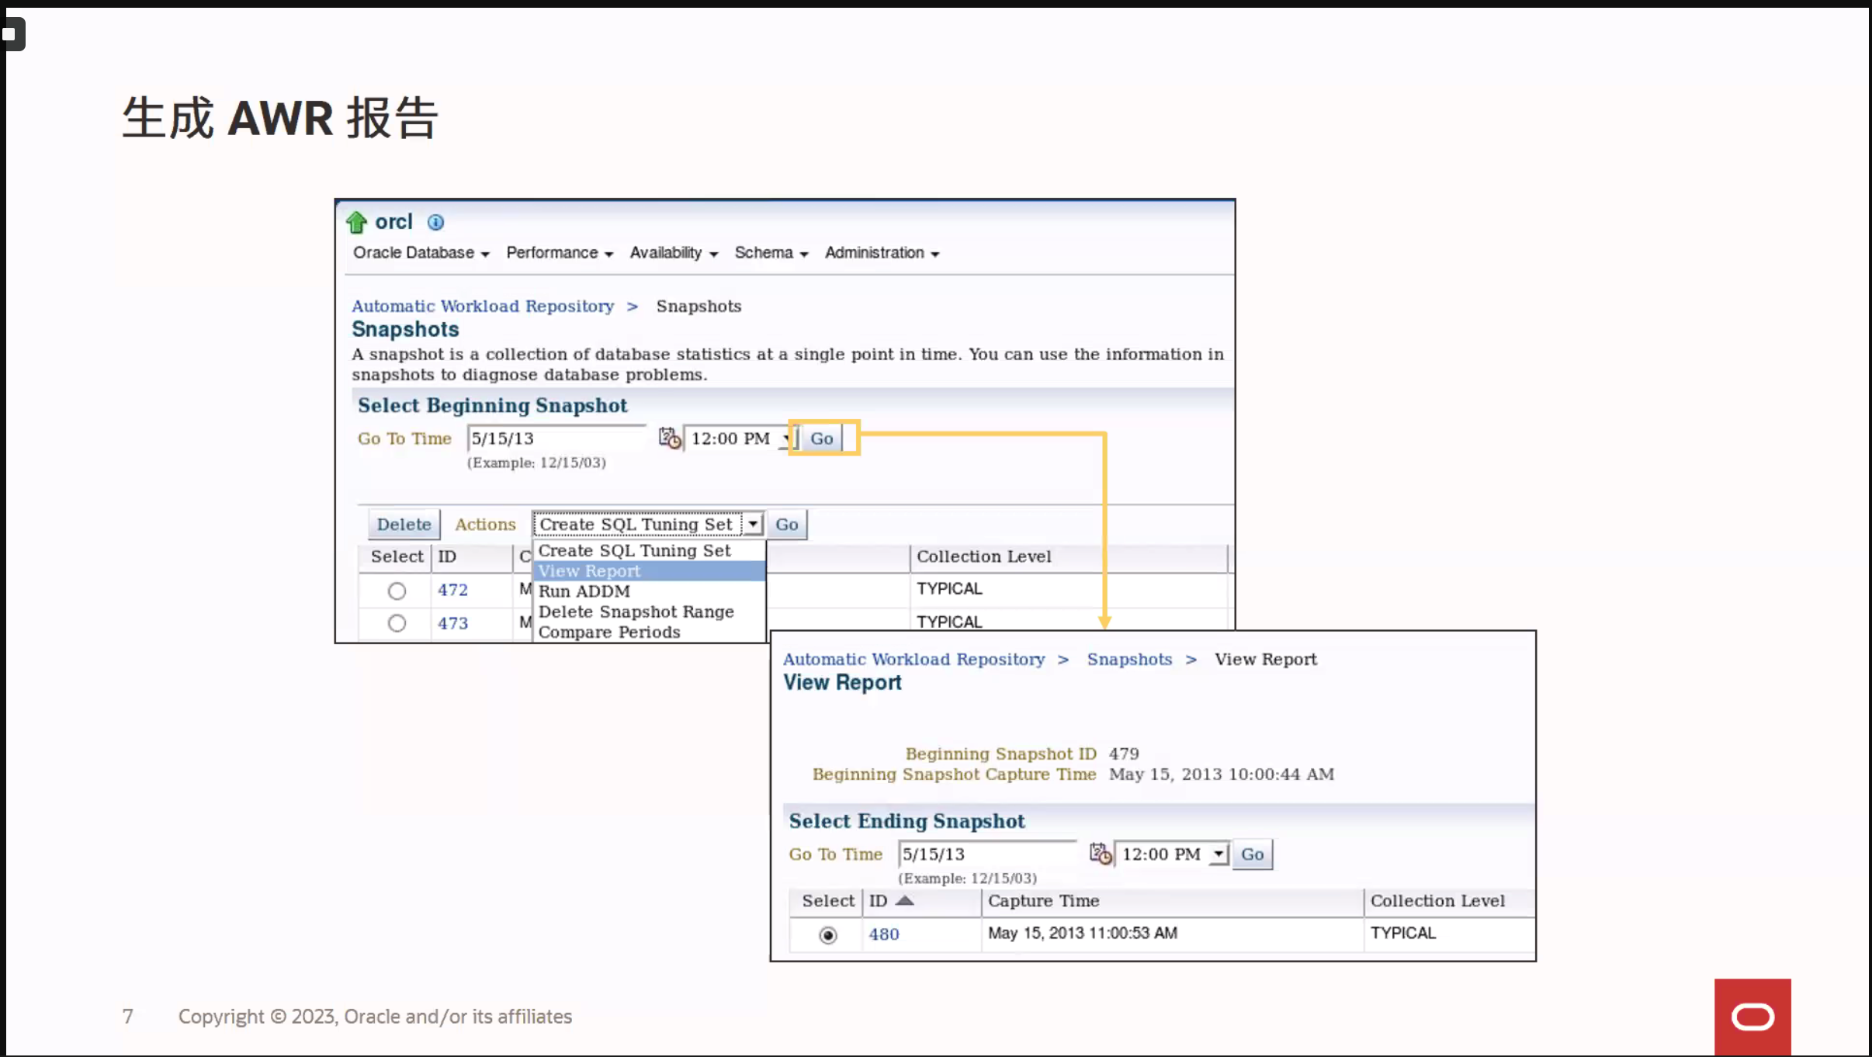Screen dimensions: 1872x1057
Task: Click the Select column header in beginning snapshot table
Action: coord(397,556)
